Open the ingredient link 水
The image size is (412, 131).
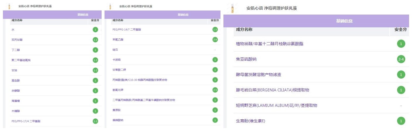(x=13, y=30)
